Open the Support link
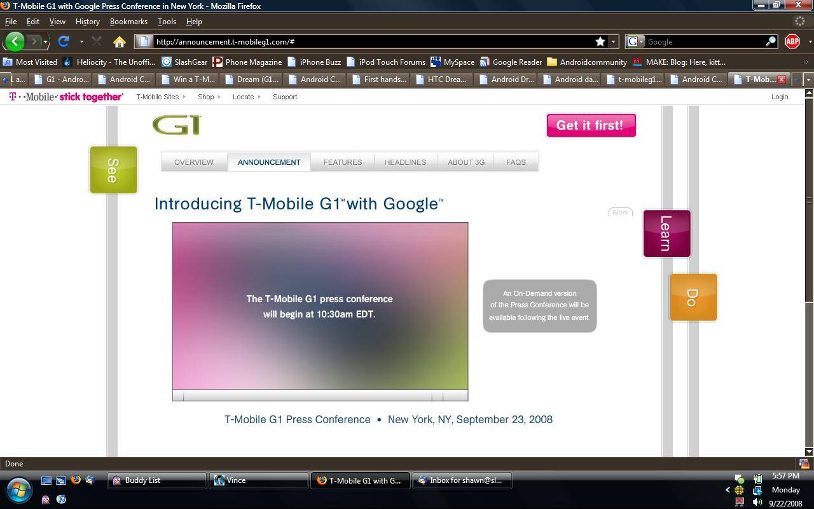Image resolution: width=814 pixels, height=509 pixels. click(285, 97)
